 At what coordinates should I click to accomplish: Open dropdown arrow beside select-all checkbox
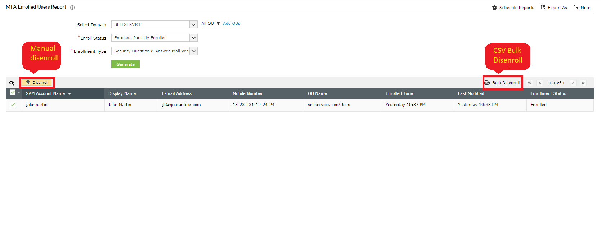point(19,93)
